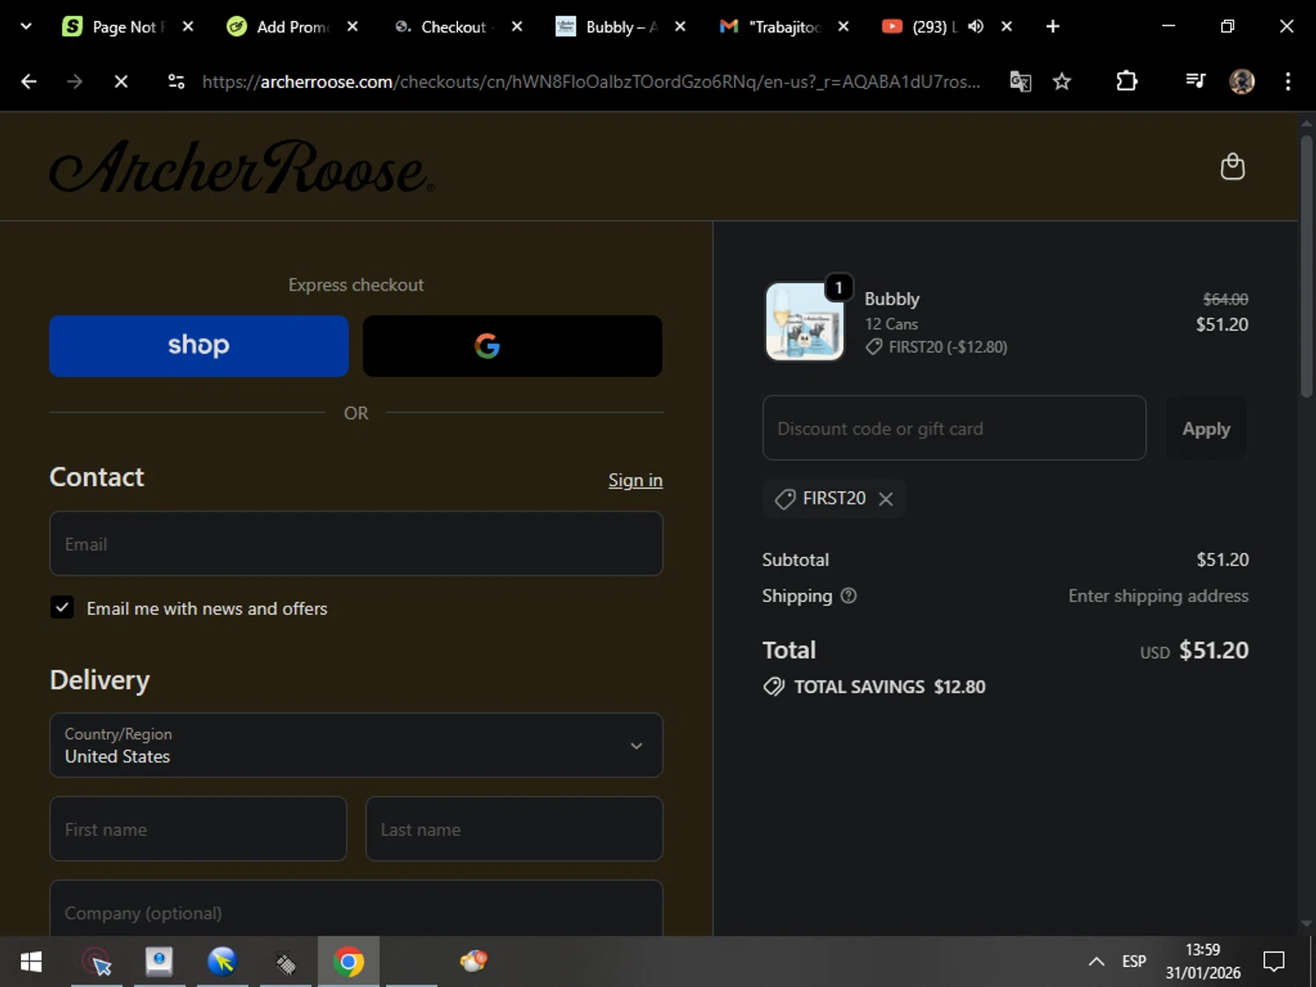The width and height of the screenshot is (1316, 987).
Task: Focus the Discount code or gift card field
Action: click(955, 428)
